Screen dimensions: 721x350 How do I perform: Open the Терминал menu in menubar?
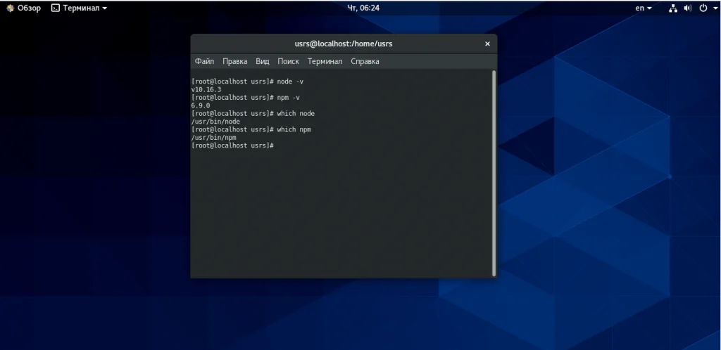(325, 61)
